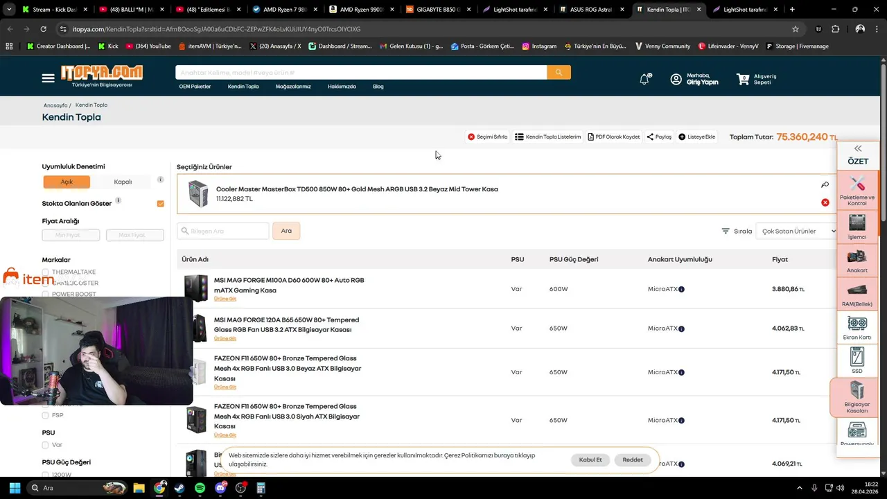Select FAZEON F11 Siyah ATX case name
Image resolution: width=887 pixels, height=499 pixels.
coord(287,417)
